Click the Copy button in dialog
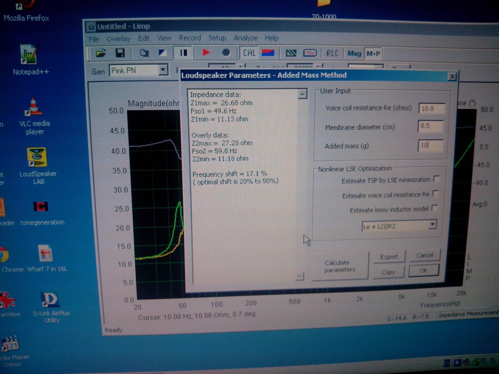The image size is (499, 374). pos(388,272)
